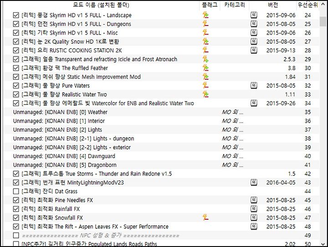Click calendar icon on Aspen Leaves FX row
This screenshot has height=247, width=328.
(x=254, y=226)
